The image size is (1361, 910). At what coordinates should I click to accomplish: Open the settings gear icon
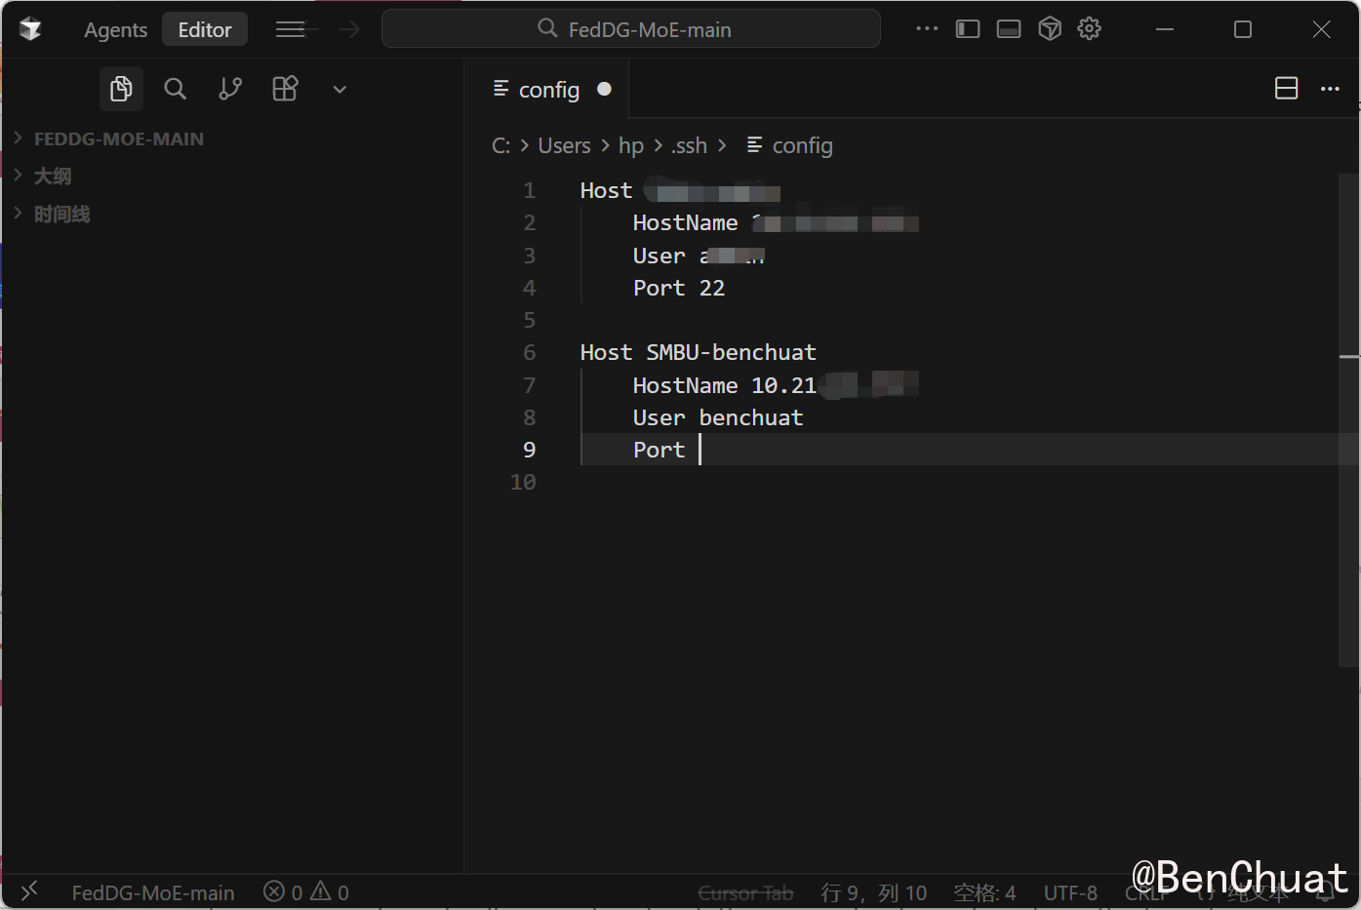[1089, 29]
